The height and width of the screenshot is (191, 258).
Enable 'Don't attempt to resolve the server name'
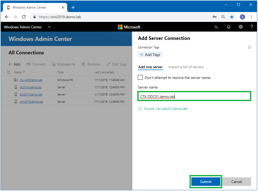tap(140, 77)
